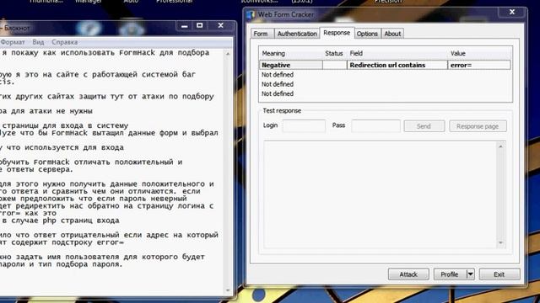Click the Response page button

pos(478,126)
